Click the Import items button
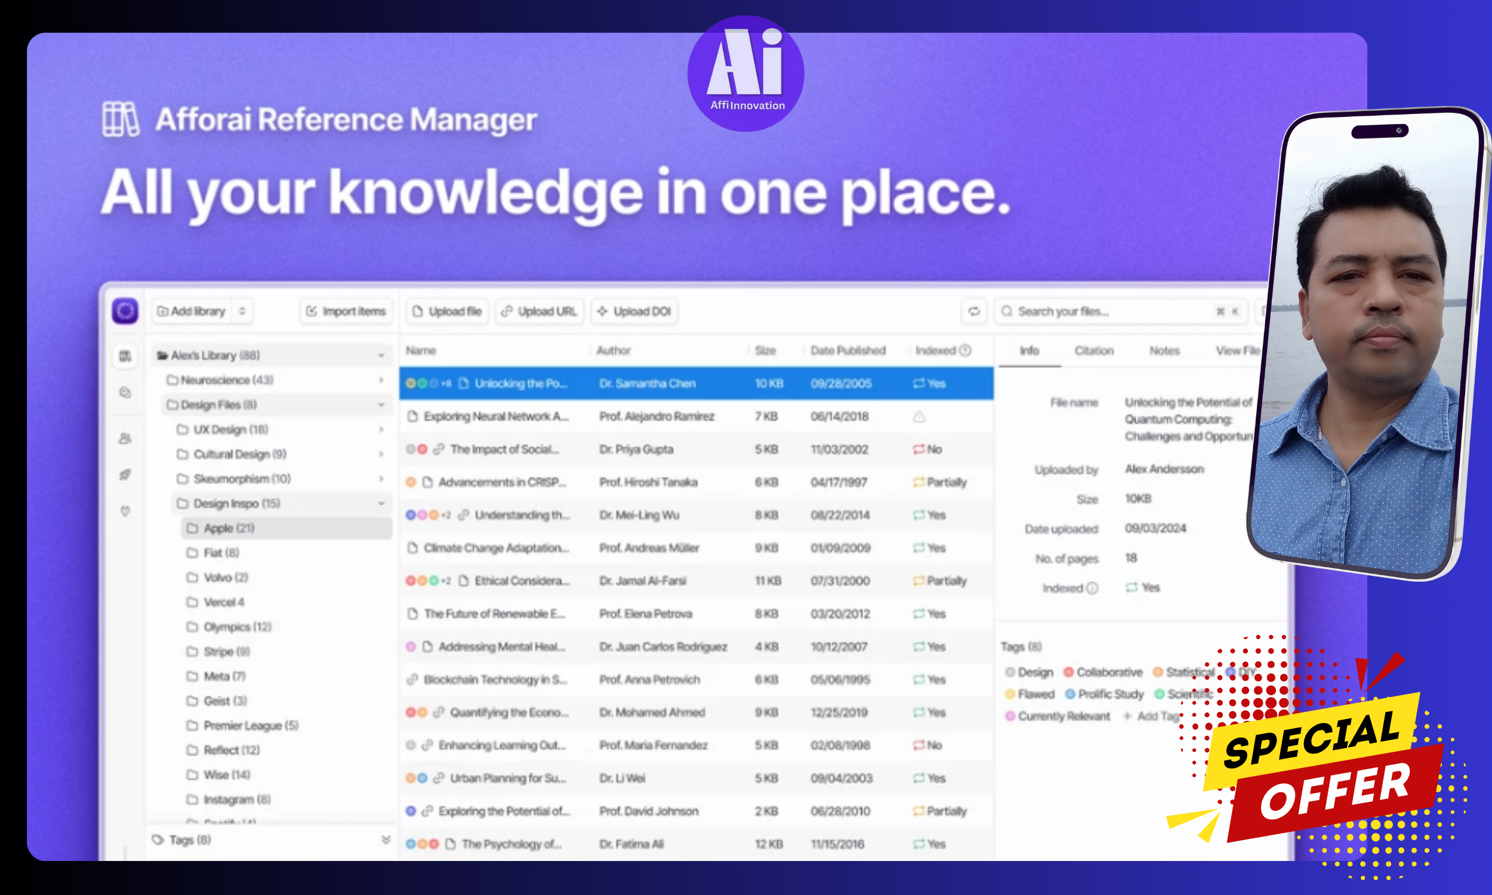1492x895 pixels. [346, 311]
